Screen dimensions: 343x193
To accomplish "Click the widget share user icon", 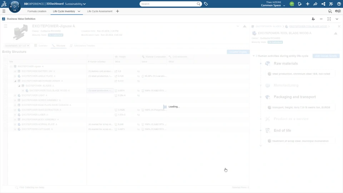I will (x=313, y=19).
